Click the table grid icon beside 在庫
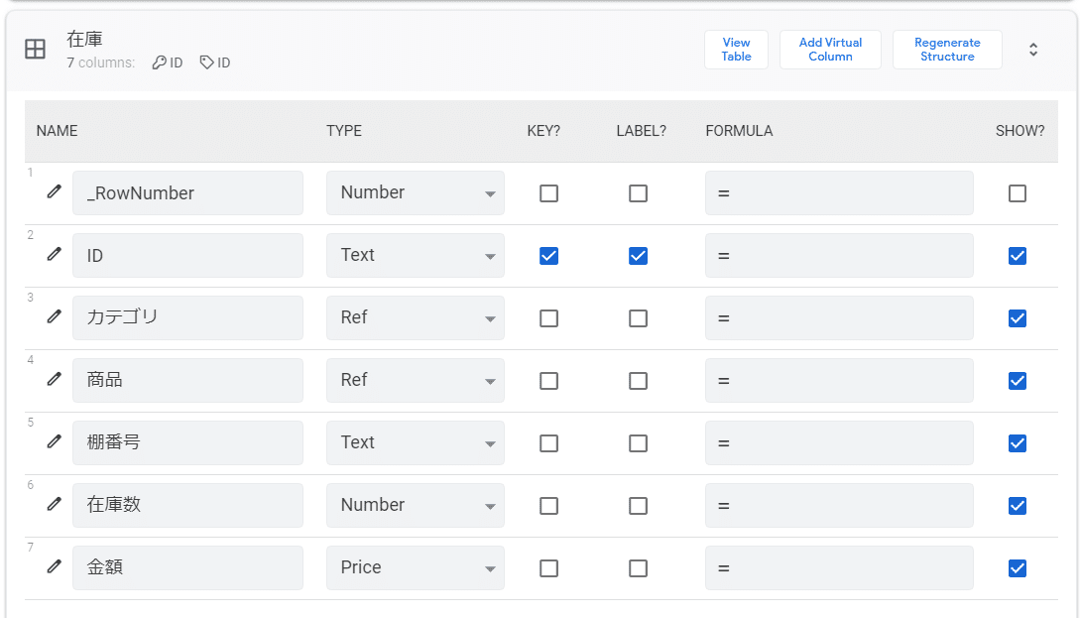Viewport: 1080px width, 618px height. tap(35, 50)
